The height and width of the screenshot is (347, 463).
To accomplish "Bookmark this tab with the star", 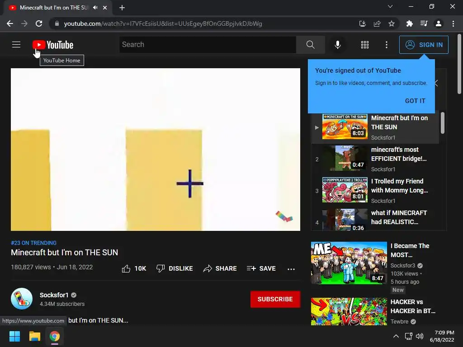I will 392,23.
